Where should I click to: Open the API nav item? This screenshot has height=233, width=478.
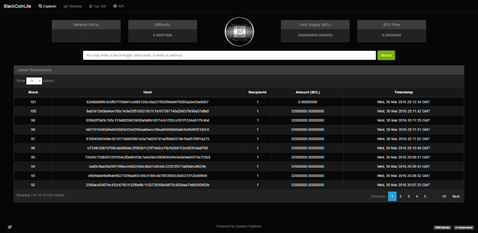tap(119, 6)
